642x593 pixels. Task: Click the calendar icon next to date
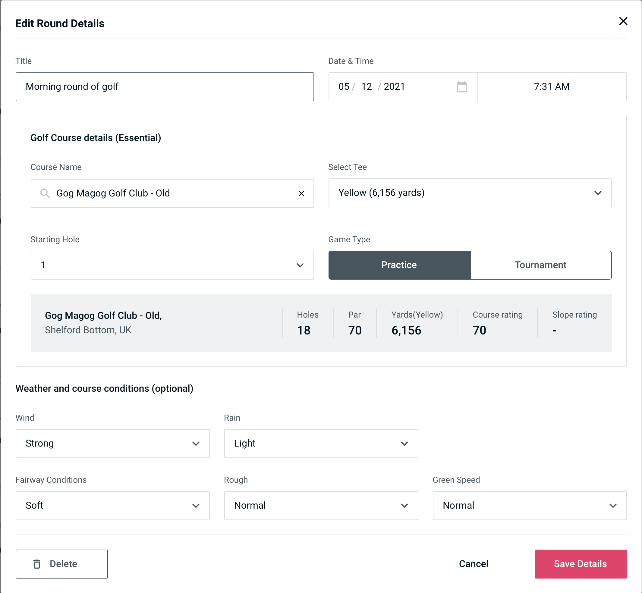point(461,87)
